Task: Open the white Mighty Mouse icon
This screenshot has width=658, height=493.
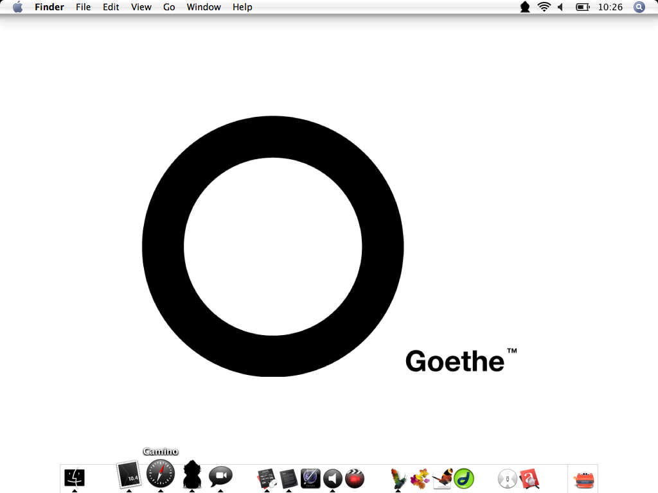Action: 508,479
